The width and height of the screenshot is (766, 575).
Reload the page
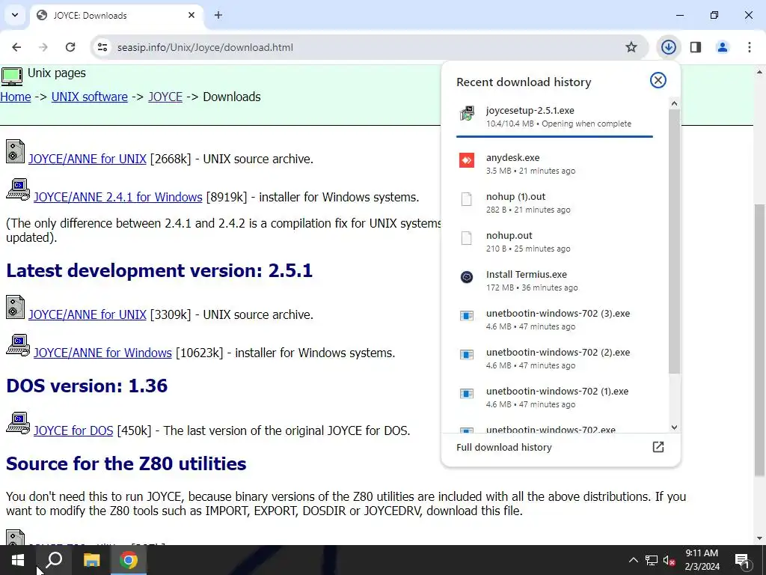coord(70,47)
